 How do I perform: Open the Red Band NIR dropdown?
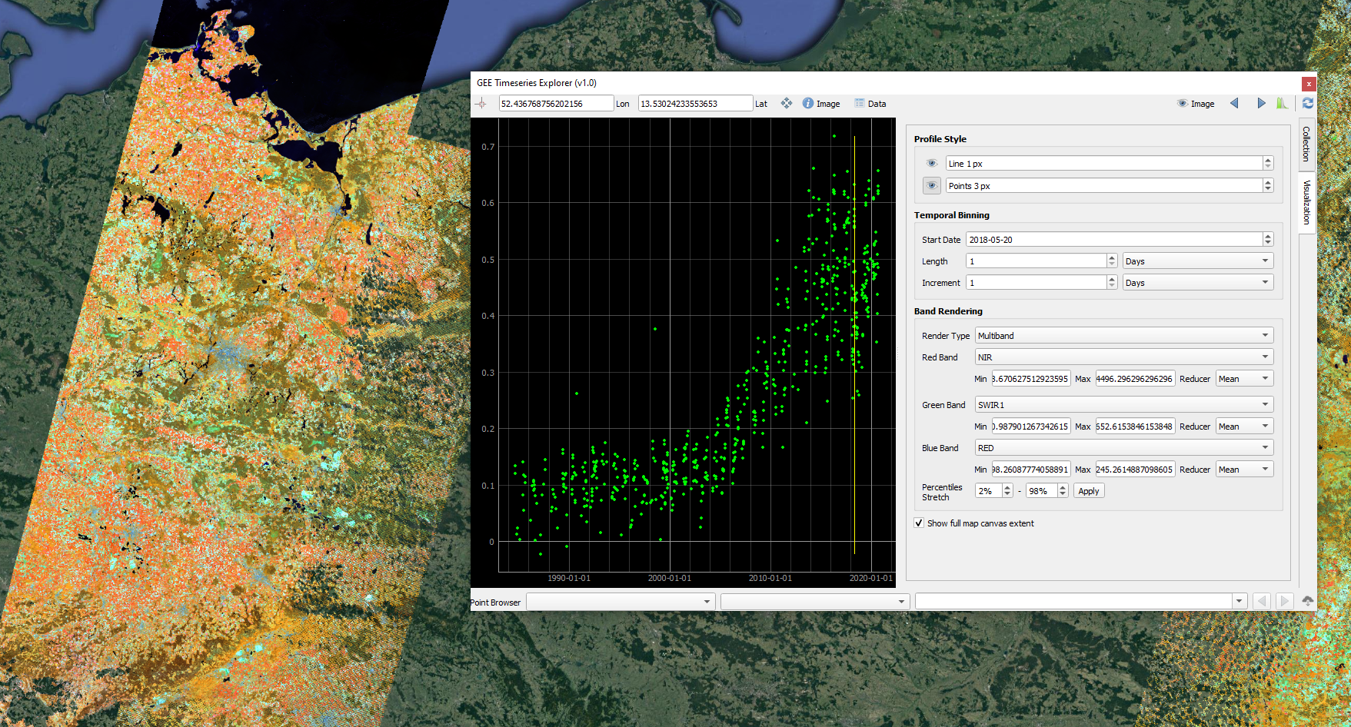[1124, 357]
